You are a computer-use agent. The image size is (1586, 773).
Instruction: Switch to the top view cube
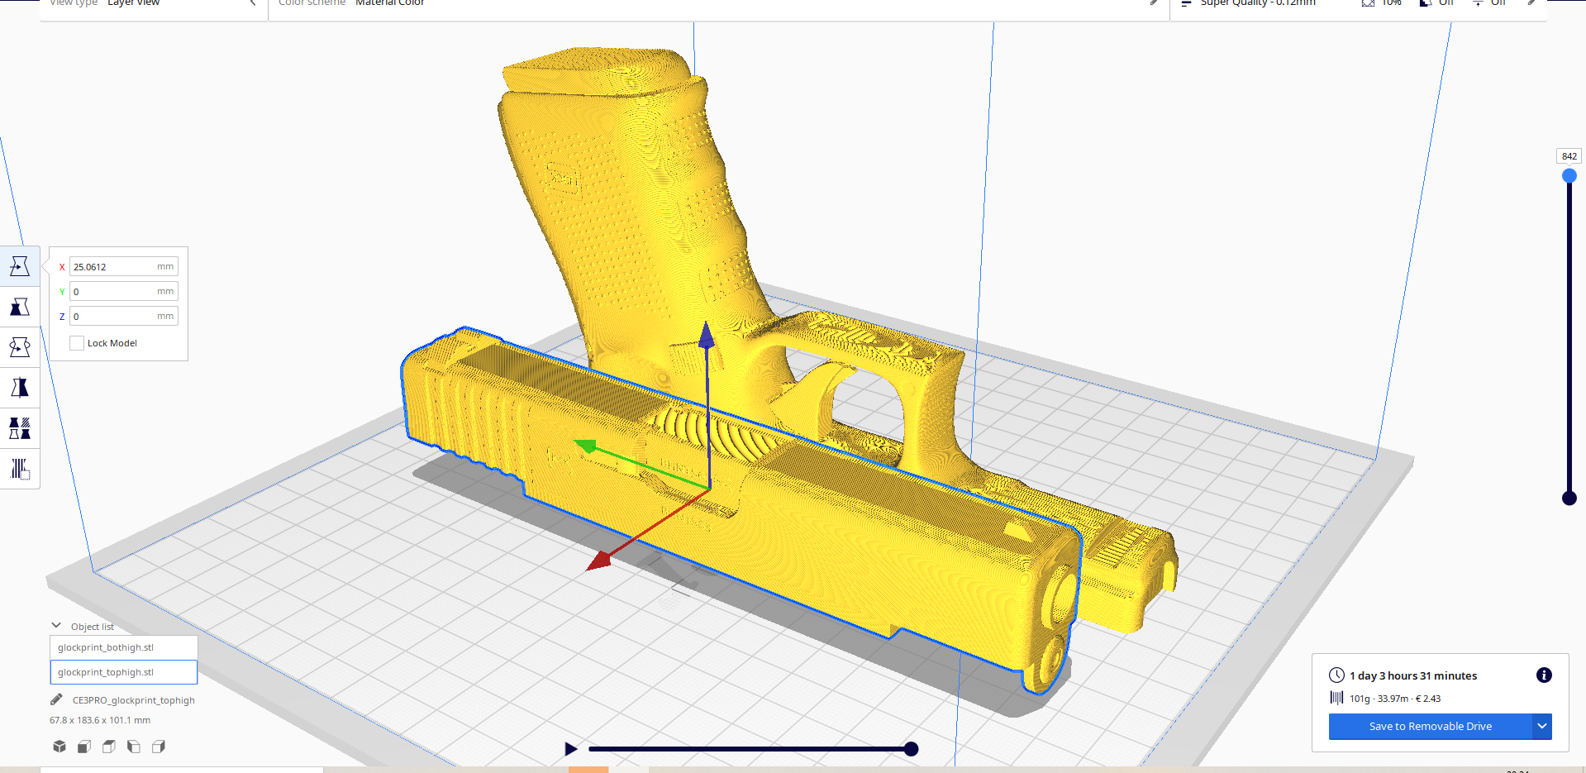point(109,747)
